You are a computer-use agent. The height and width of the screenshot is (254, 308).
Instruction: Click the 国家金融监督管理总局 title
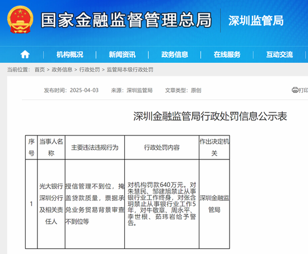click(126, 20)
